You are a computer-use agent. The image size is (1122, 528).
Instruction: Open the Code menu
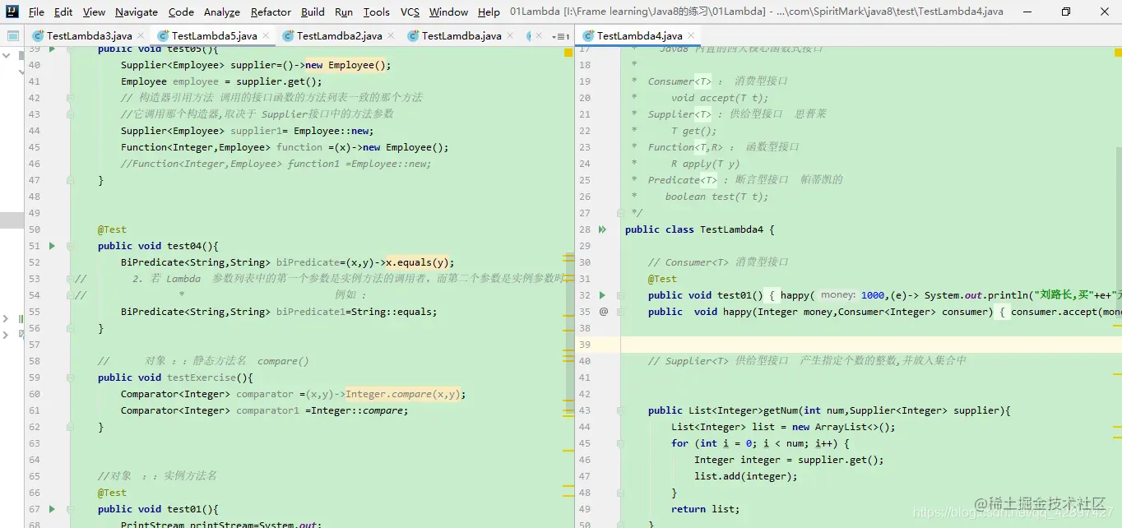(181, 12)
